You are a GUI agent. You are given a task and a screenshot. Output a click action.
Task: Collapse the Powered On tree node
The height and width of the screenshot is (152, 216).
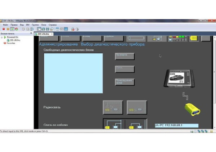(x=1, y=37)
